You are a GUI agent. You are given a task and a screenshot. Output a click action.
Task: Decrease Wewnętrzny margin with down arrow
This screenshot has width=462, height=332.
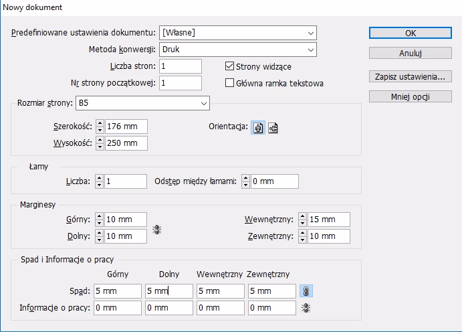click(x=302, y=223)
